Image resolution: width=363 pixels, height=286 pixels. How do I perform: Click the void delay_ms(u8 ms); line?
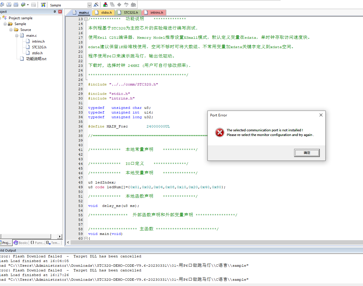pos(114,206)
